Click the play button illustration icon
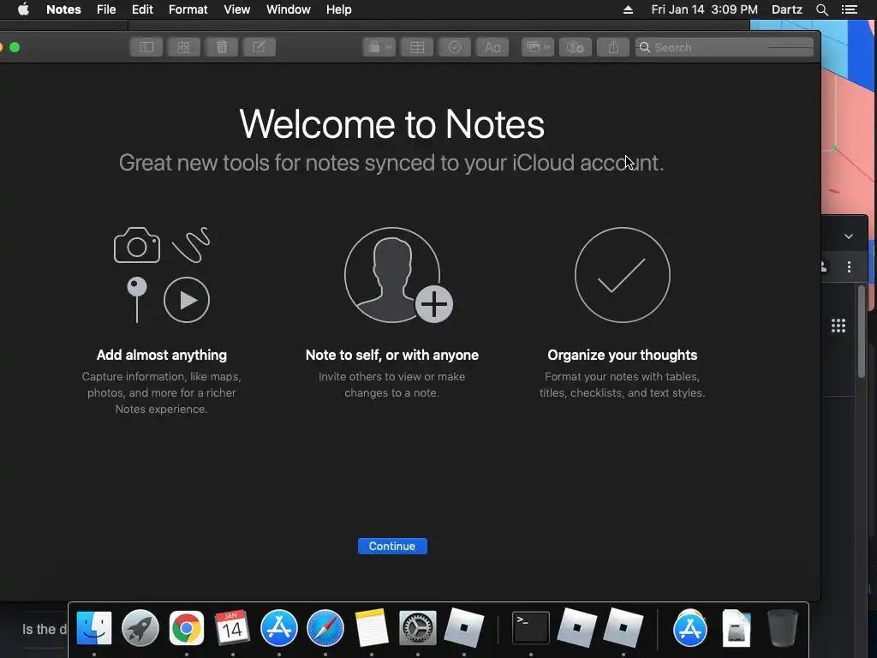Screen dimensions: 877x658 [187, 300]
